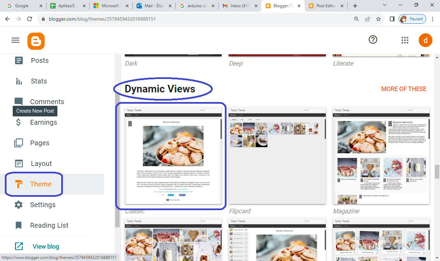Select the Mosaic theme thumbnail

tap(173, 239)
